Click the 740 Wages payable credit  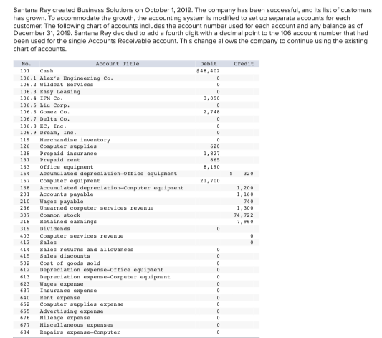pos(249,202)
